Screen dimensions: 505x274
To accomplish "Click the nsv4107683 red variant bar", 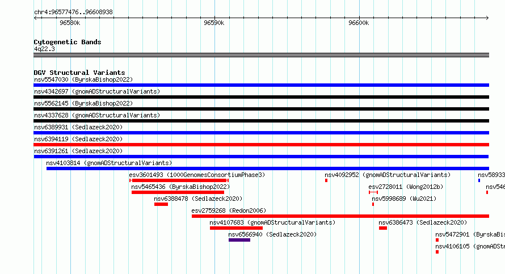I will pyautogui.click(x=236, y=228).
